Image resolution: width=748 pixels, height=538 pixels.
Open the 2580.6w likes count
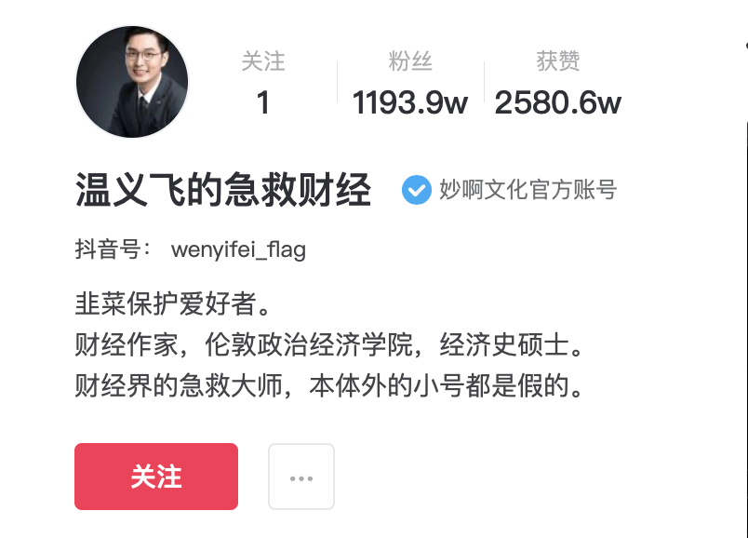pyautogui.click(x=557, y=102)
